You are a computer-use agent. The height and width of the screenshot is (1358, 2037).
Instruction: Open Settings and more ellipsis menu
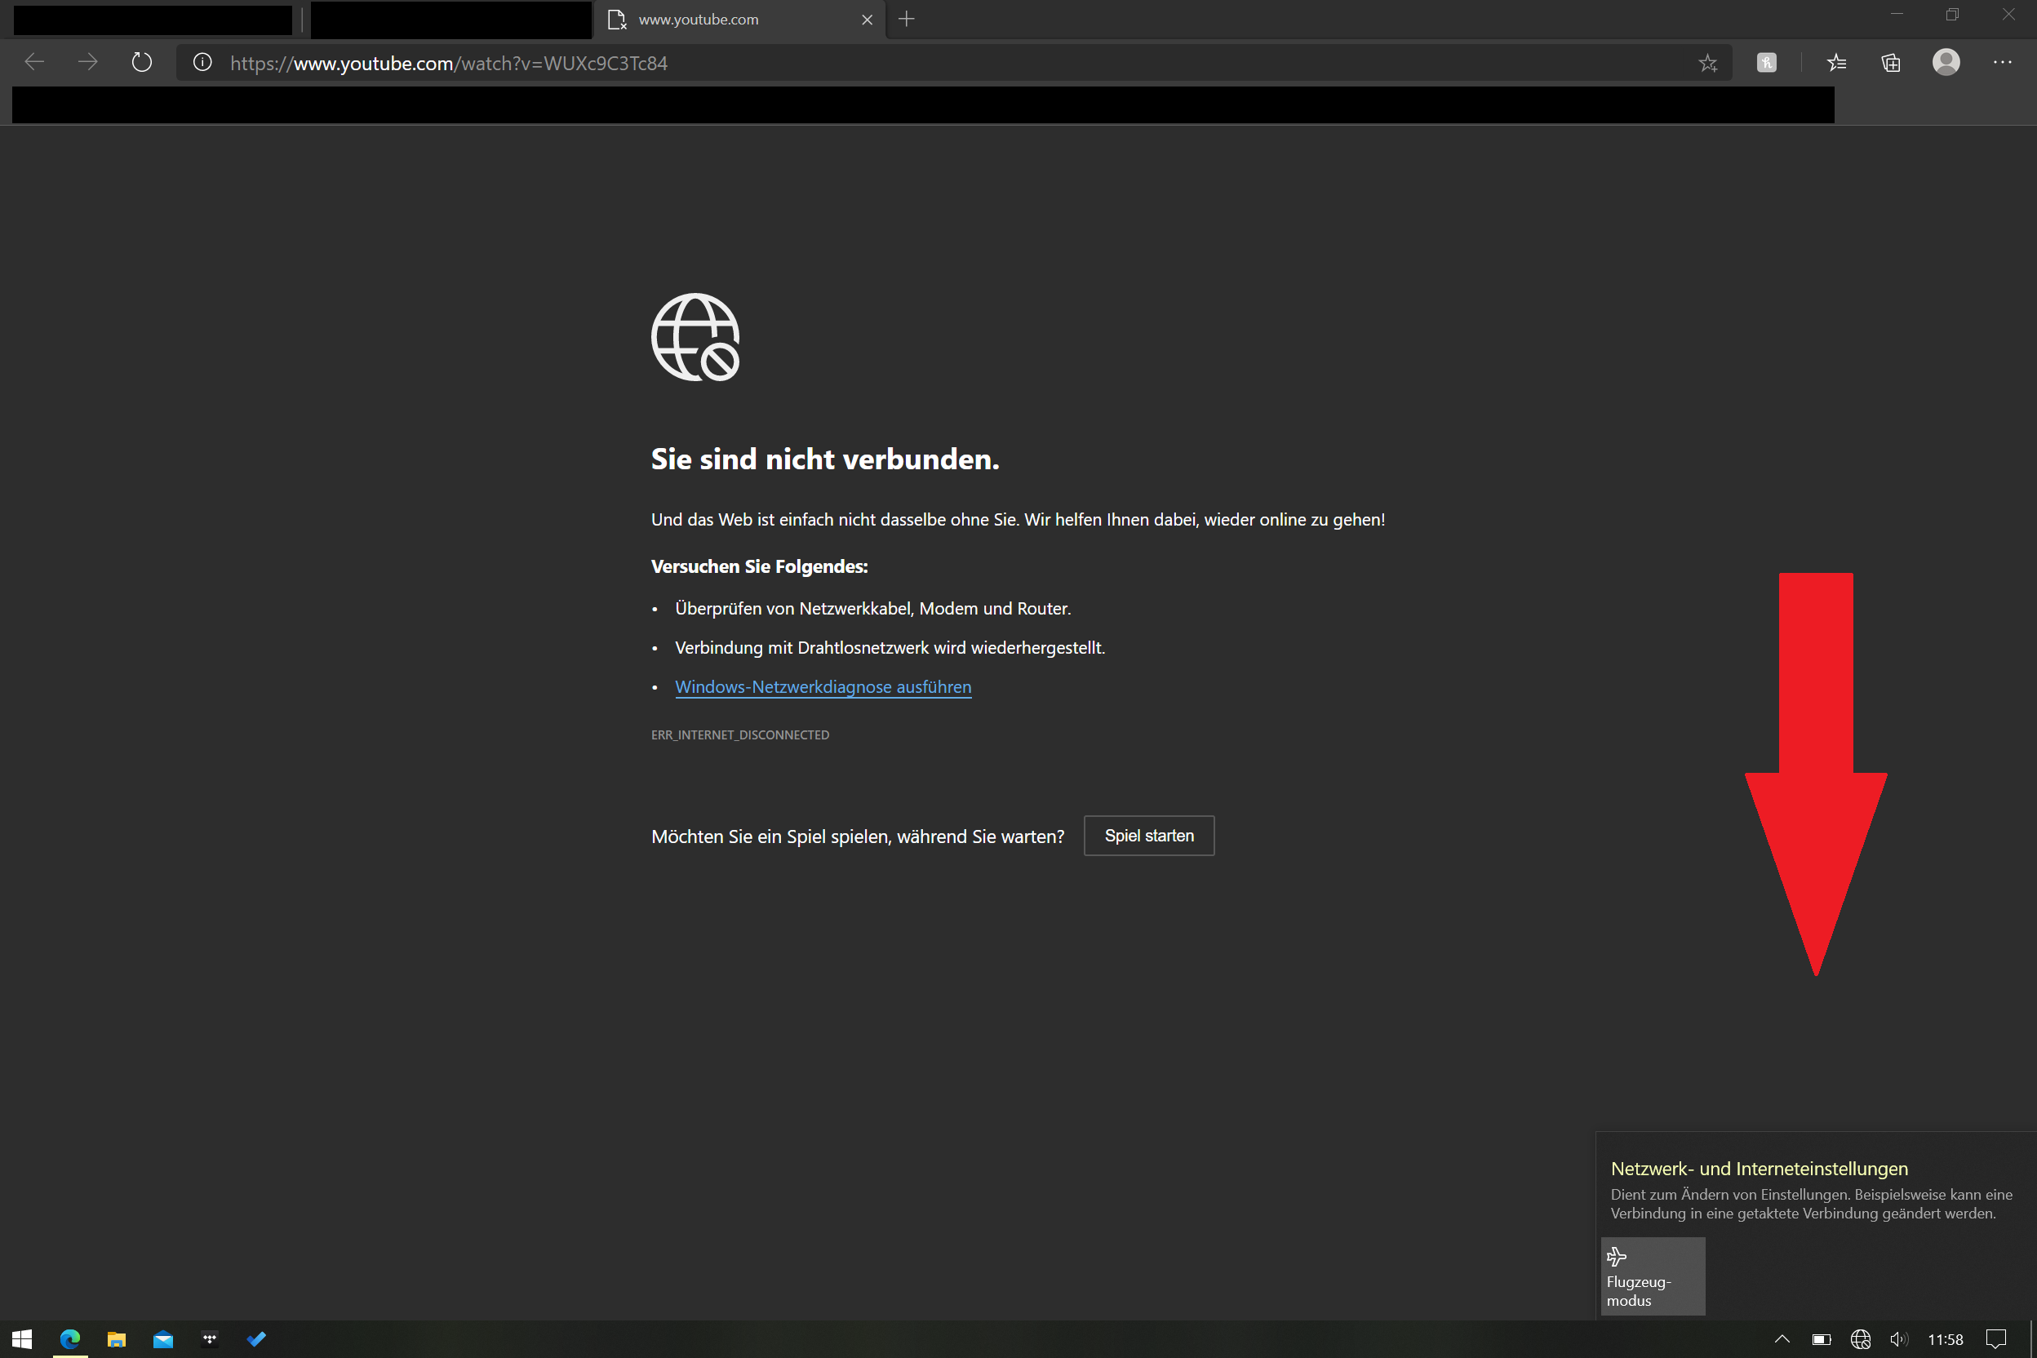click(x=2001, y=62)
